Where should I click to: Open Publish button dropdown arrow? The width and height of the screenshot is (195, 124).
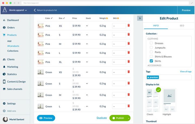pyautogui.click(x=129, y=118)
